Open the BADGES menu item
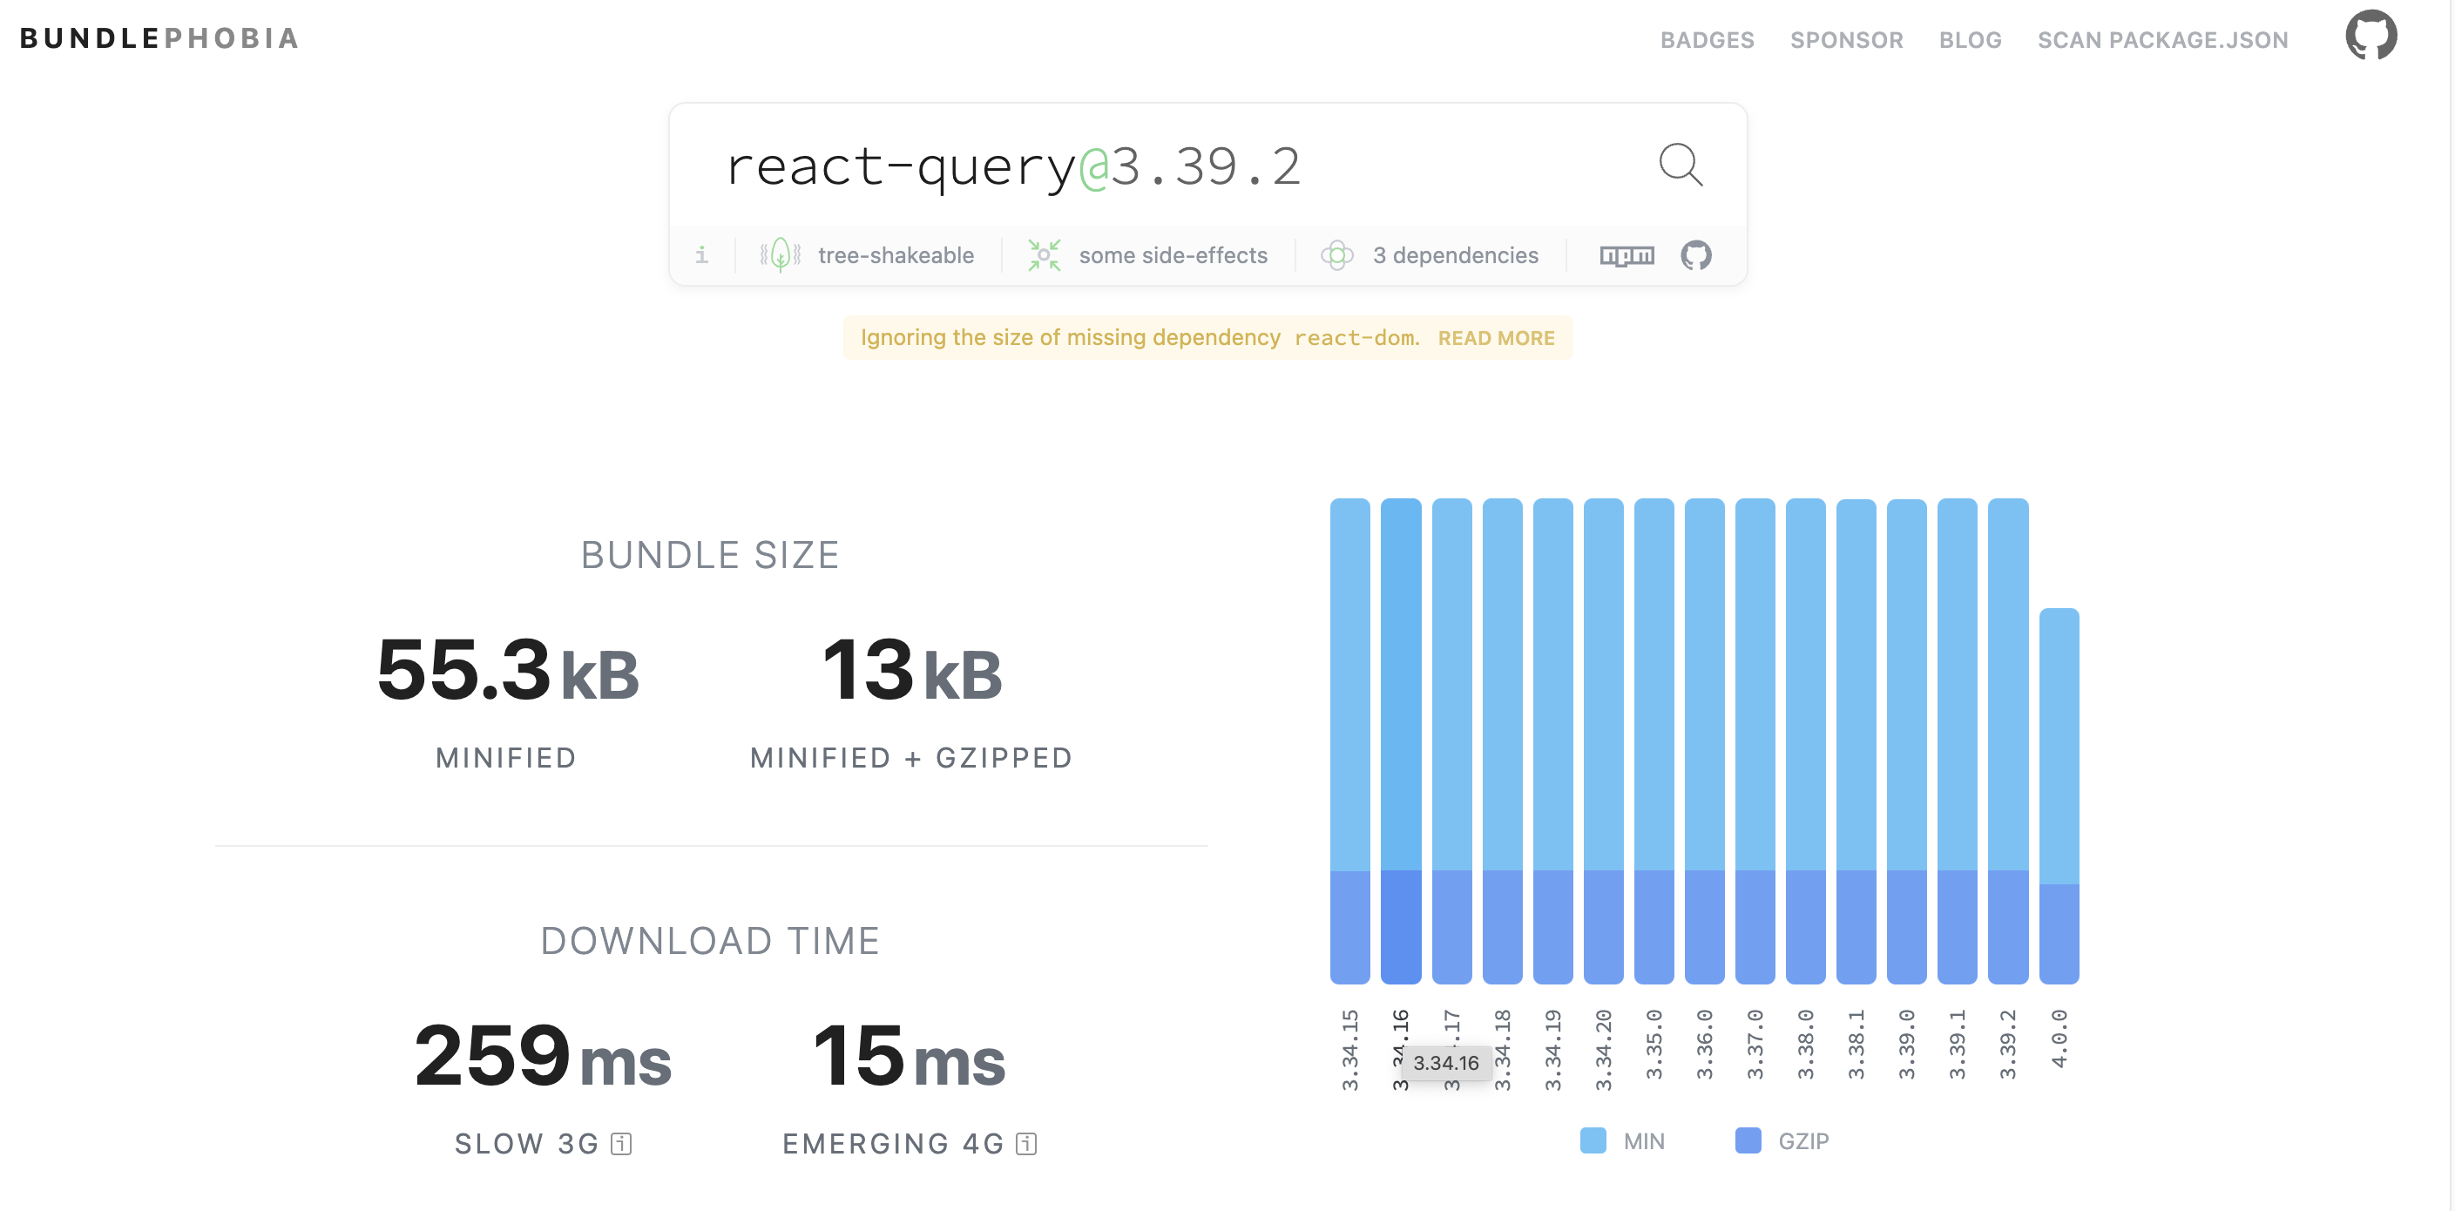 pos(1707,40)
